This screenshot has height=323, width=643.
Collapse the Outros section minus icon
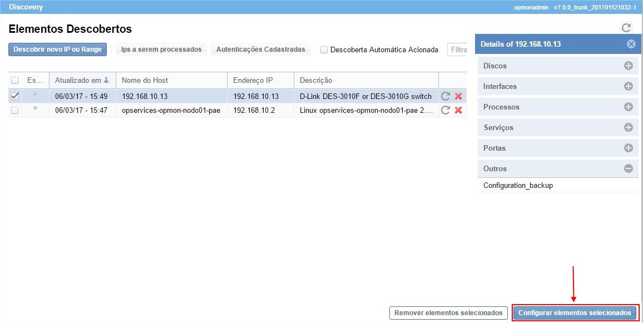tap(629, 168)
